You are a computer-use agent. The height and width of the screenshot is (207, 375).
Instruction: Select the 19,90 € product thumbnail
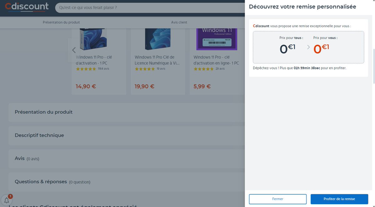point(158,39)
